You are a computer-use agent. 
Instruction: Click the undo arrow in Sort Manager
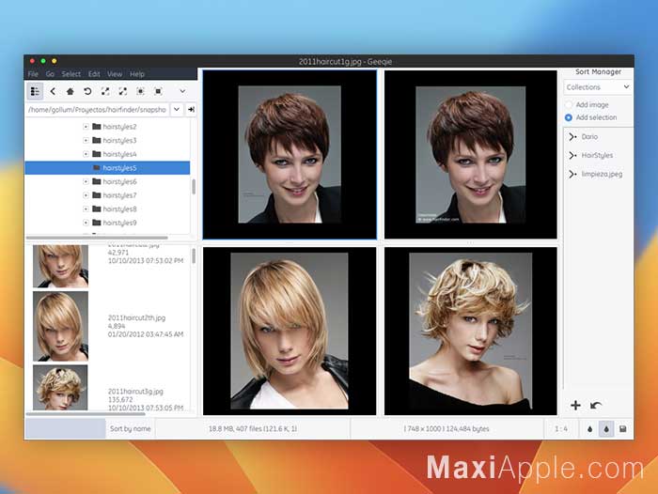click(595, 405)
